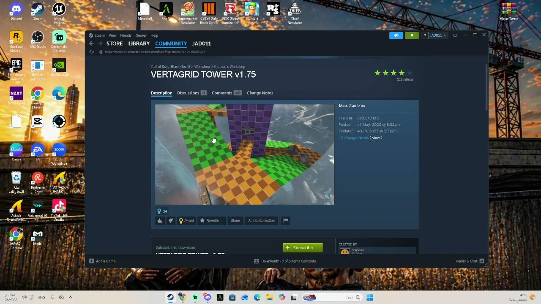This screenshot has height=304, width=541.
Task: Open the JAD011 account dropdown
Action: click(437, 35)
